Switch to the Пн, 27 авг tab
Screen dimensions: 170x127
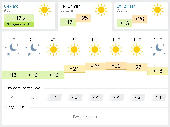[86, 15]
